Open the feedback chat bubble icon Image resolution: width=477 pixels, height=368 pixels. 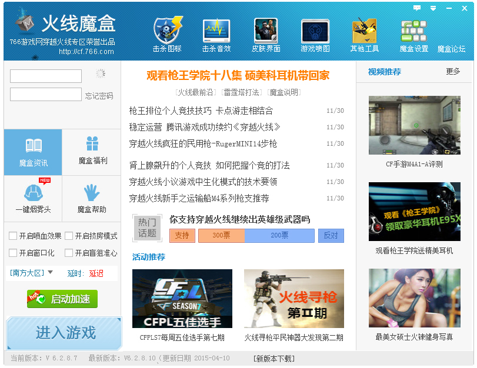[417, 8]
